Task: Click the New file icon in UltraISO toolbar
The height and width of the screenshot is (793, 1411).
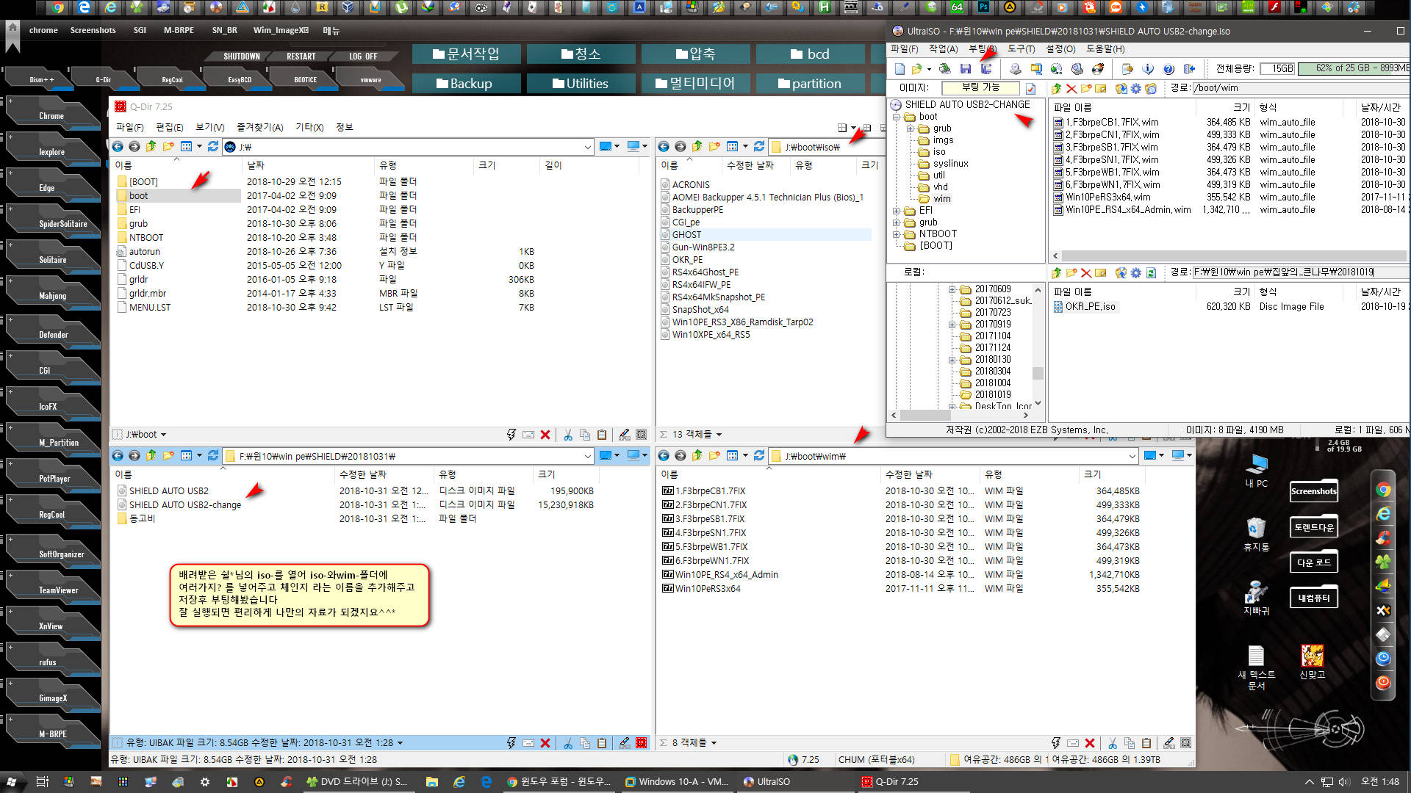Action: click(x=900, y=68)
